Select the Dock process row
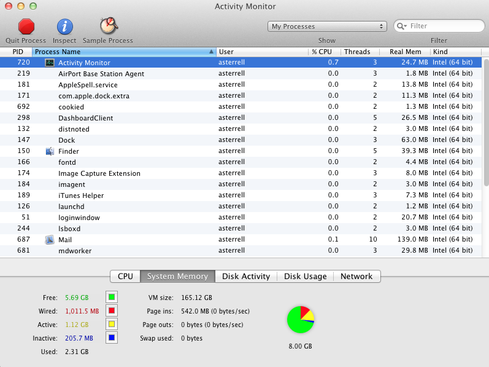The width and height of the screenshot is (489, 367). (x=241, y=140)
